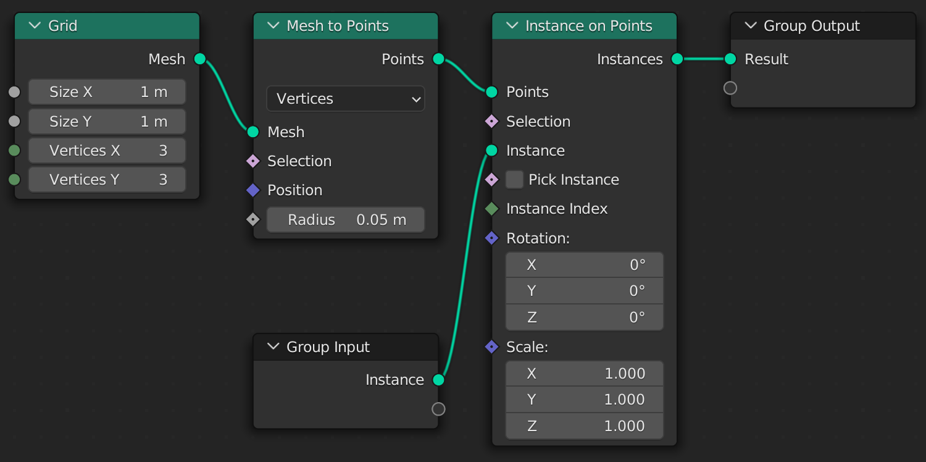Click the Selection diamond socket on Instance on Points
Screen dimensions: 926x462
pyautogui.click(x=491, y=122)
